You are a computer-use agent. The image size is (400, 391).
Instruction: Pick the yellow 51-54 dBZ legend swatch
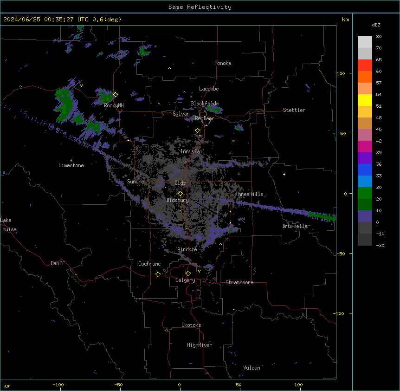pos(365,100)
